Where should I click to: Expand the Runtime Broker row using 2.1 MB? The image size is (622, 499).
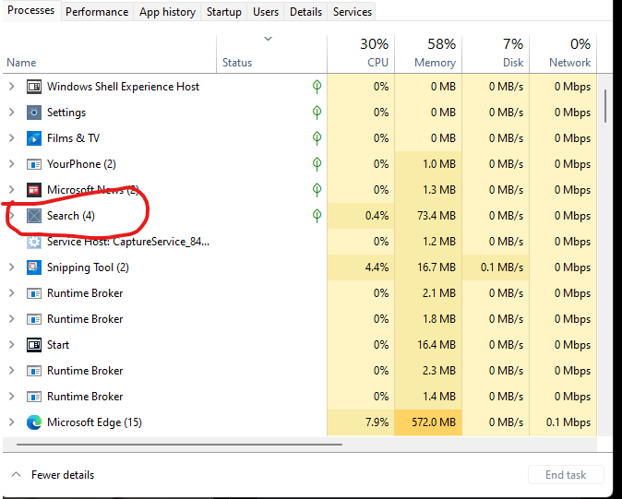11,293
